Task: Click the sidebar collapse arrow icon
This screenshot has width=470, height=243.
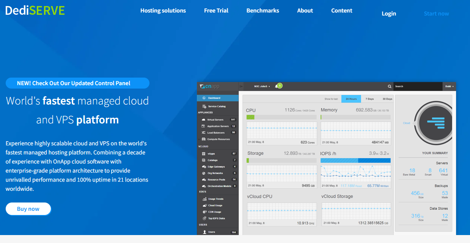Action: point(241,86)
